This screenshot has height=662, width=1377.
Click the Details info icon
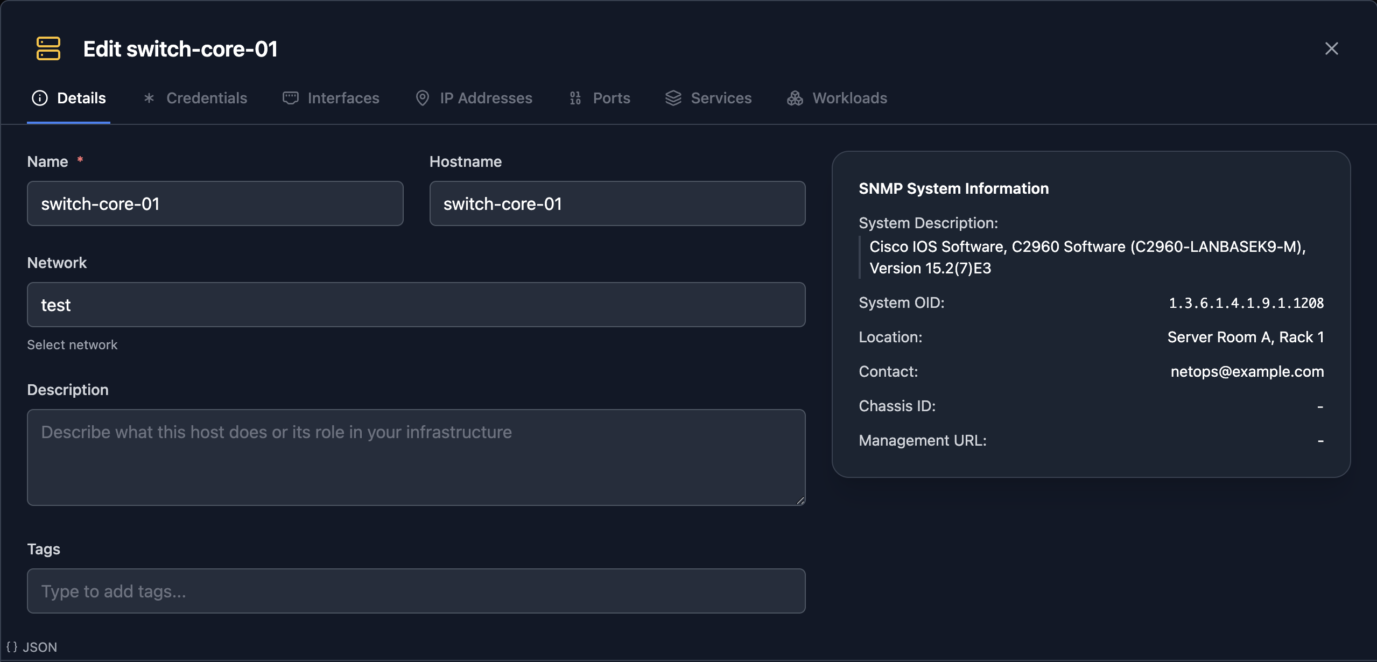40,98
